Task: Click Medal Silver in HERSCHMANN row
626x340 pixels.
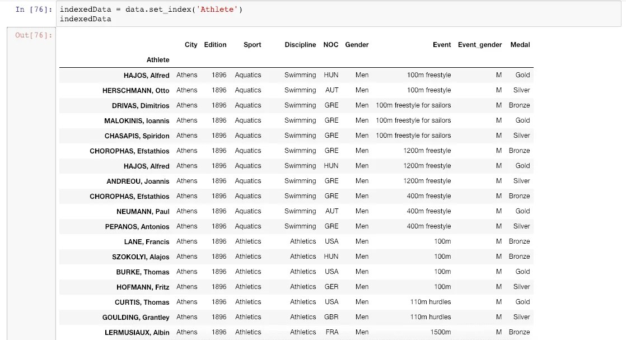Action: [x=521, y=90]
